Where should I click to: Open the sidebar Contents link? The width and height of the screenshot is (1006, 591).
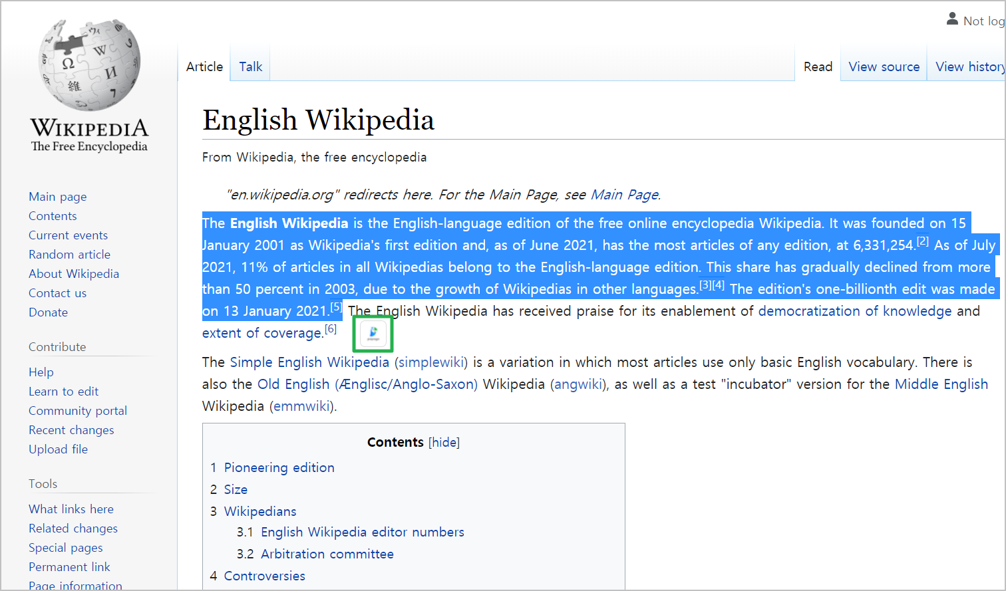pos(53,216)
